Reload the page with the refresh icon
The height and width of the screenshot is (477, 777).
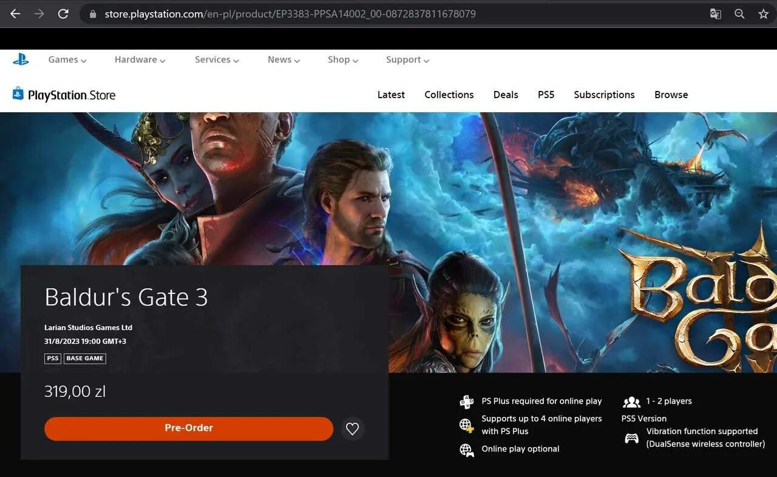click(63, 13)
